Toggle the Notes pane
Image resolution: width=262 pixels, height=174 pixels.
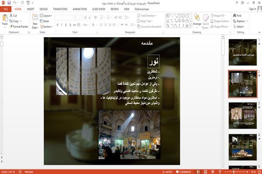click(x=167, y=172)
